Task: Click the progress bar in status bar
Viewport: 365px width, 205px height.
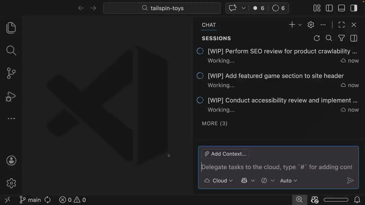Action: point(336,200)
